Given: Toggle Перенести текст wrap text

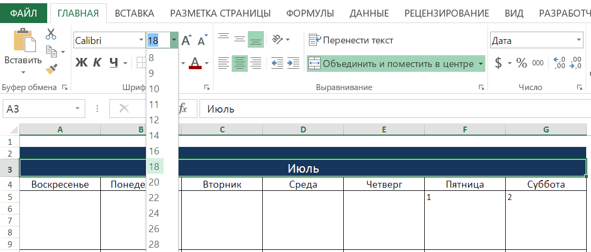Looking at the screenshot, I should (x=351, y=40).
